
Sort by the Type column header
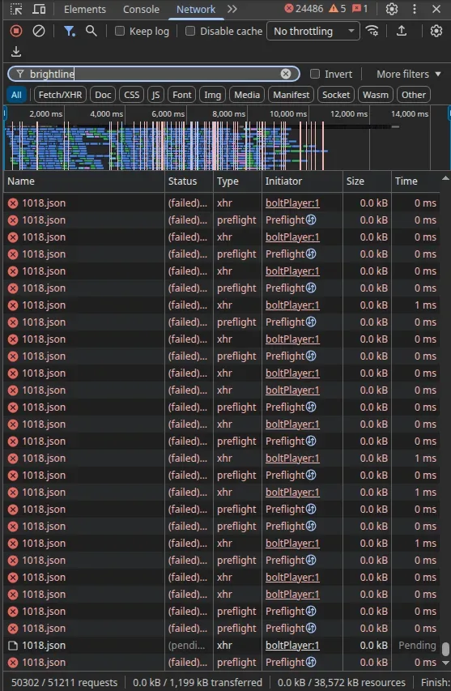click(x=237, y=181)
